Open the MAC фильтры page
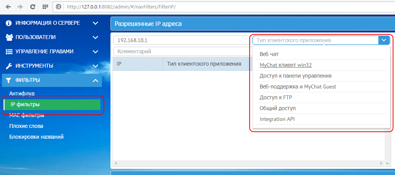395x175 pixels. (26, 115)
